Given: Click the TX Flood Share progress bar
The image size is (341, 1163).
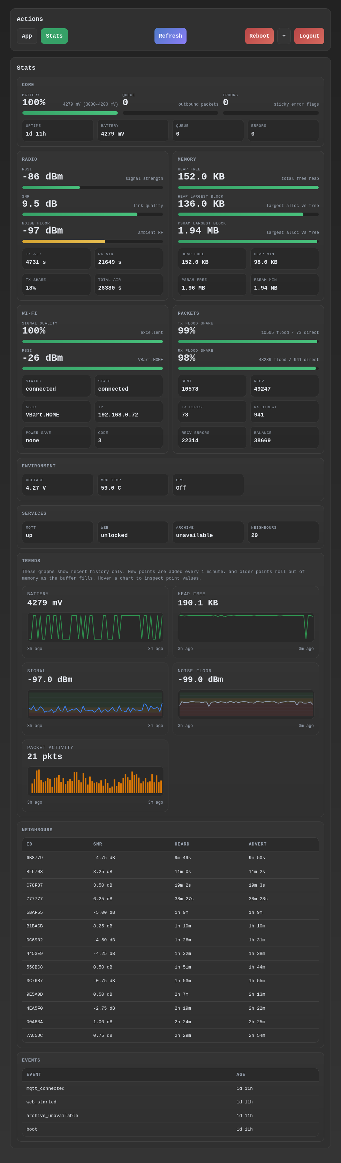Looking at the screenshot, I should (x=248, y=342).
